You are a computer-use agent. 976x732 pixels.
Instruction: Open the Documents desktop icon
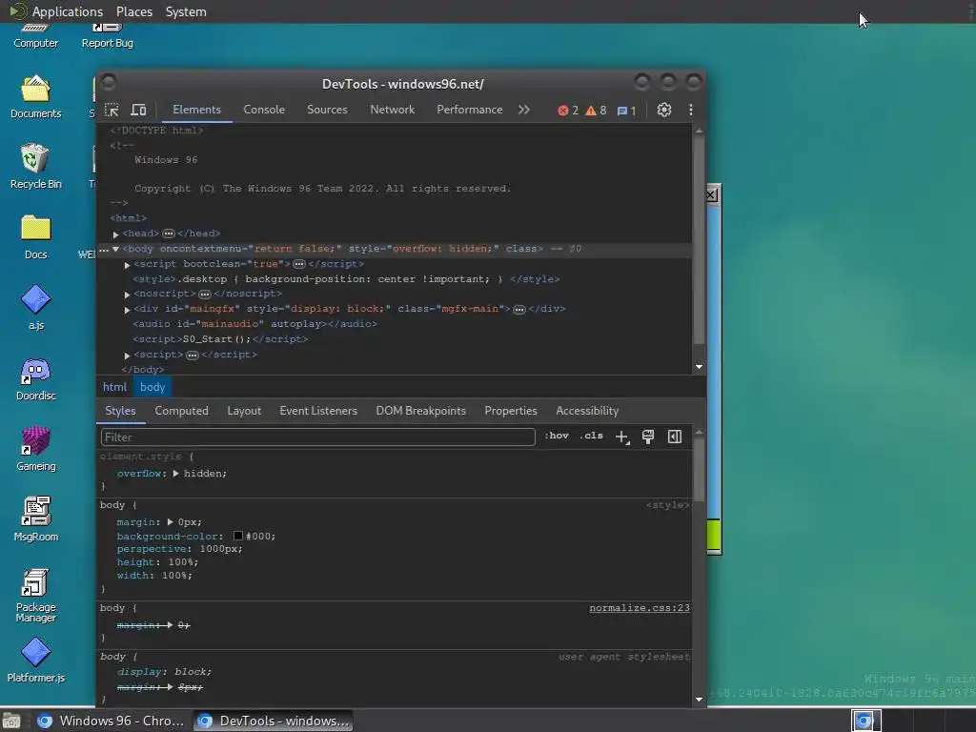tap(35, 97)
